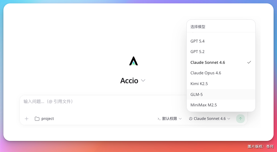
Task: Expand the Accio chevron dropdown
Action: pos(143,80)
